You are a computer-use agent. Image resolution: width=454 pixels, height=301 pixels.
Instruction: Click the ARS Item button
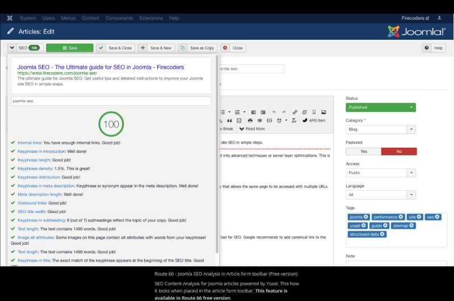tap(314, 120)
